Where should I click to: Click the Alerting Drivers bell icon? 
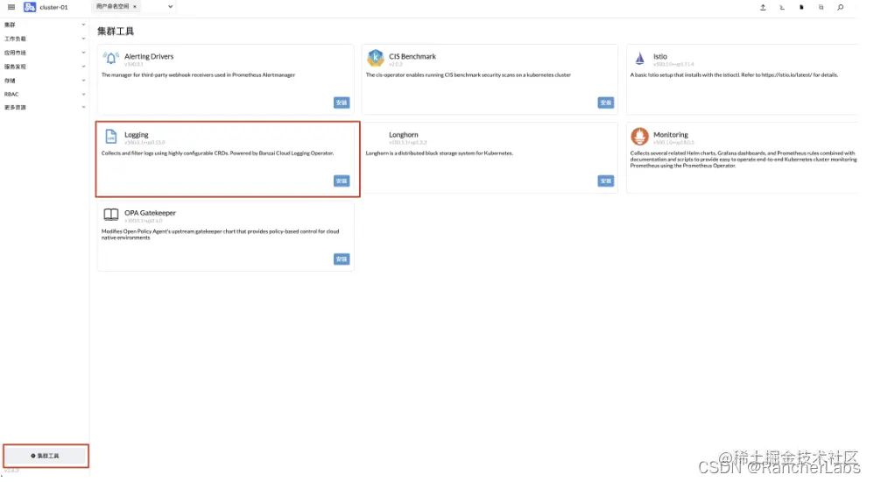pyautogui.click(x=111, y=58)
